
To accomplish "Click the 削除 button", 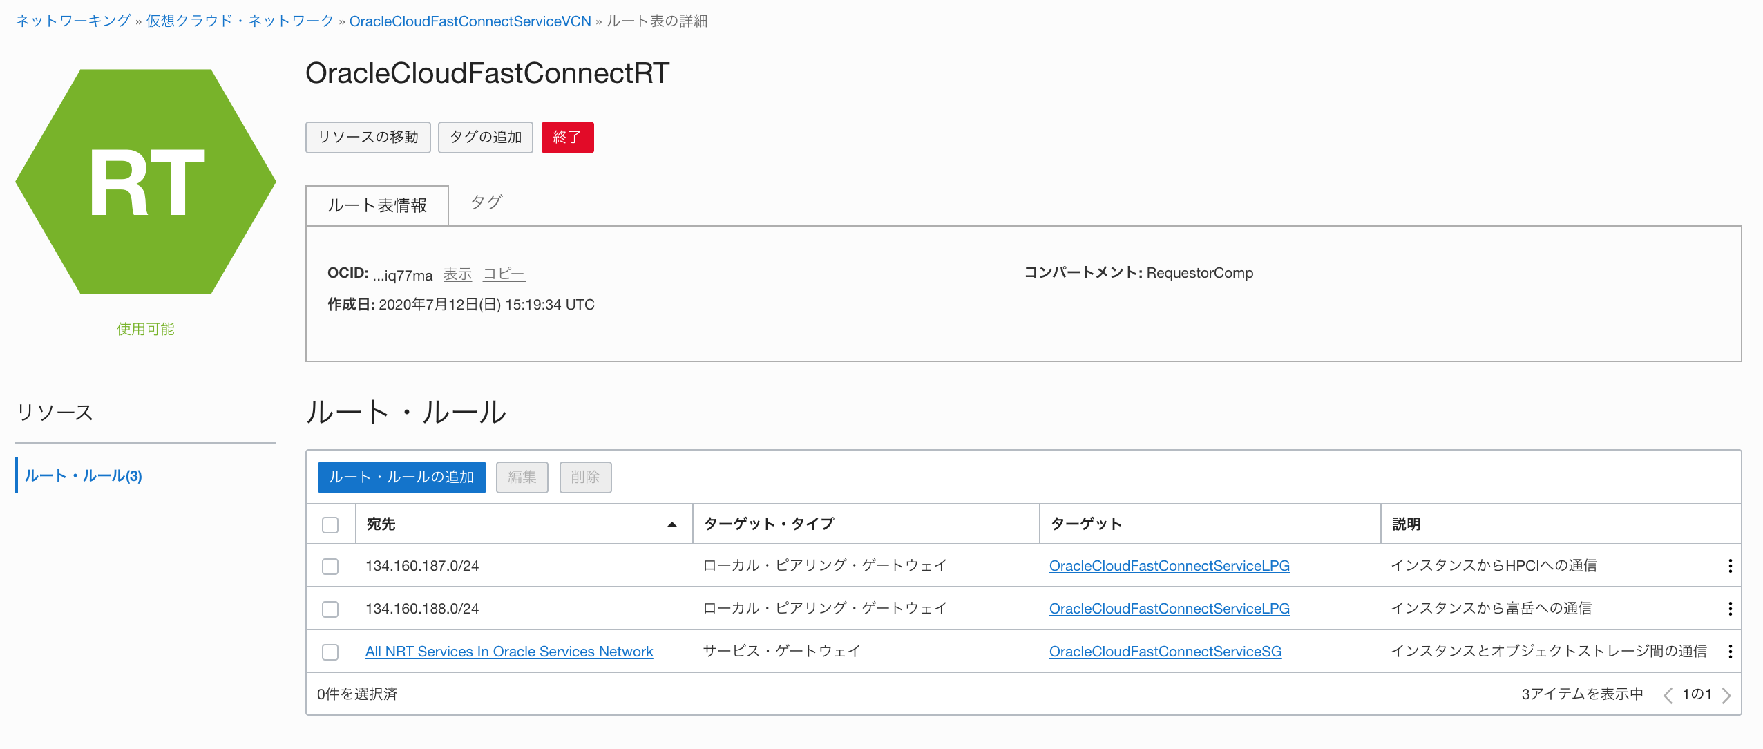I will (586, 477).
